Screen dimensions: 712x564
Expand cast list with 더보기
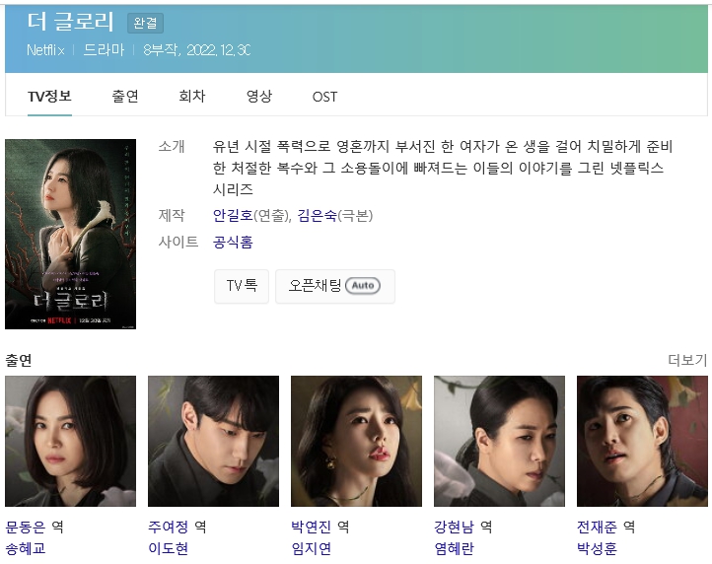(687, 360)
